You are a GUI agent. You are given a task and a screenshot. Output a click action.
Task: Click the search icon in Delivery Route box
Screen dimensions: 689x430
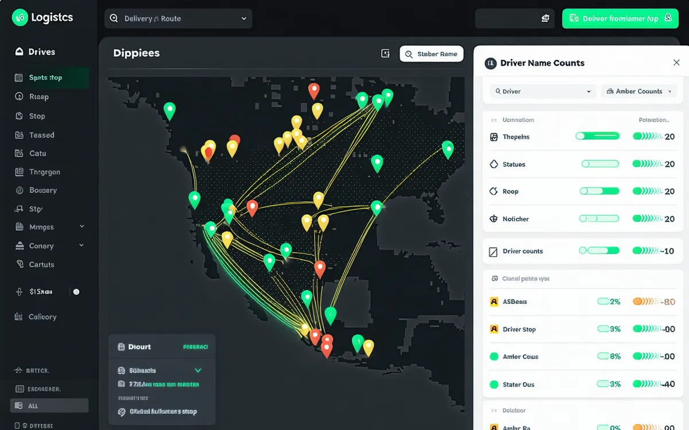coord(114,18)
